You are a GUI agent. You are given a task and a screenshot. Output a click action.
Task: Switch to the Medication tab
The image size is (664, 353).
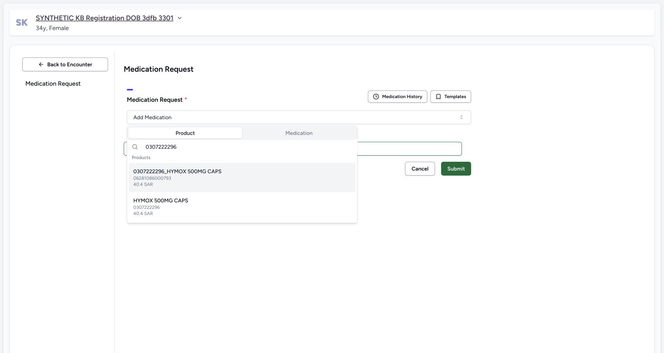point(299,133)
